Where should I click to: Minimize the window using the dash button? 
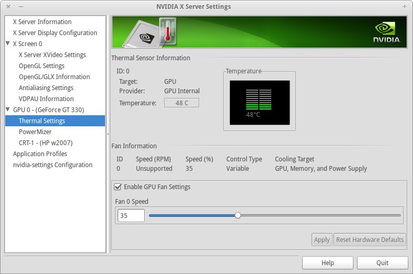pos(21,7)
